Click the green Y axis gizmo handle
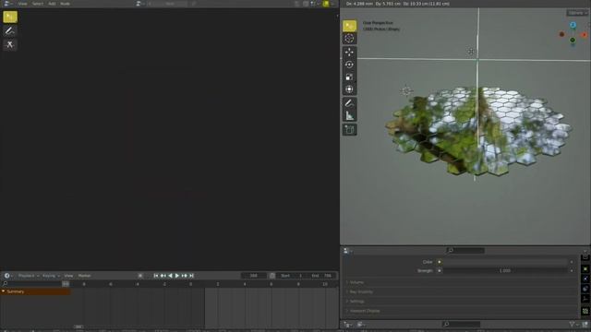Screen dimensions: 591x332 573,40
